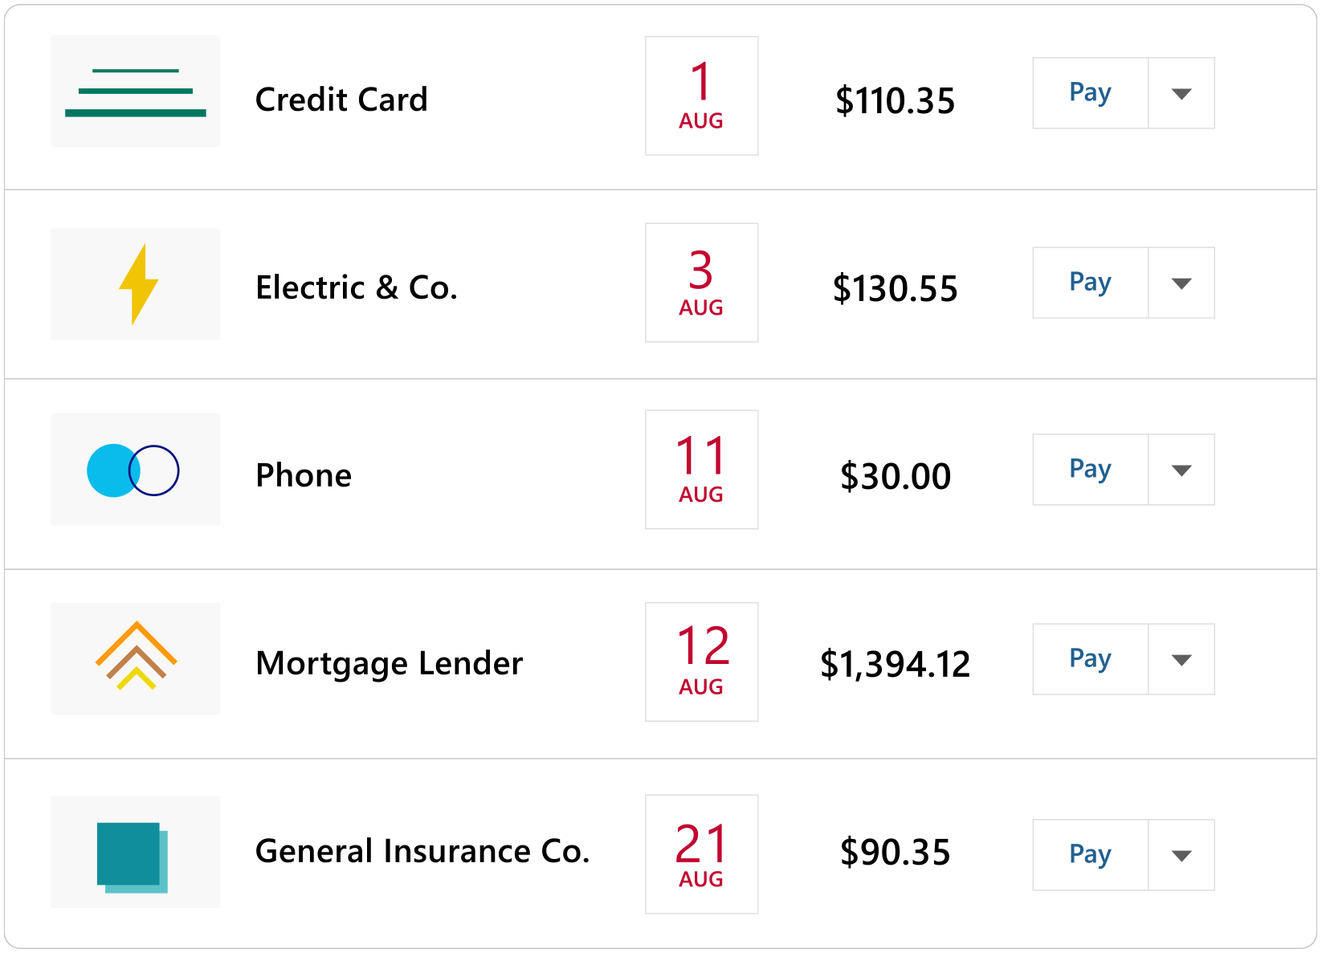This screenshot has width=1322, height=953.
Task: Pay the Phone bill
Action: point(1090,470)
